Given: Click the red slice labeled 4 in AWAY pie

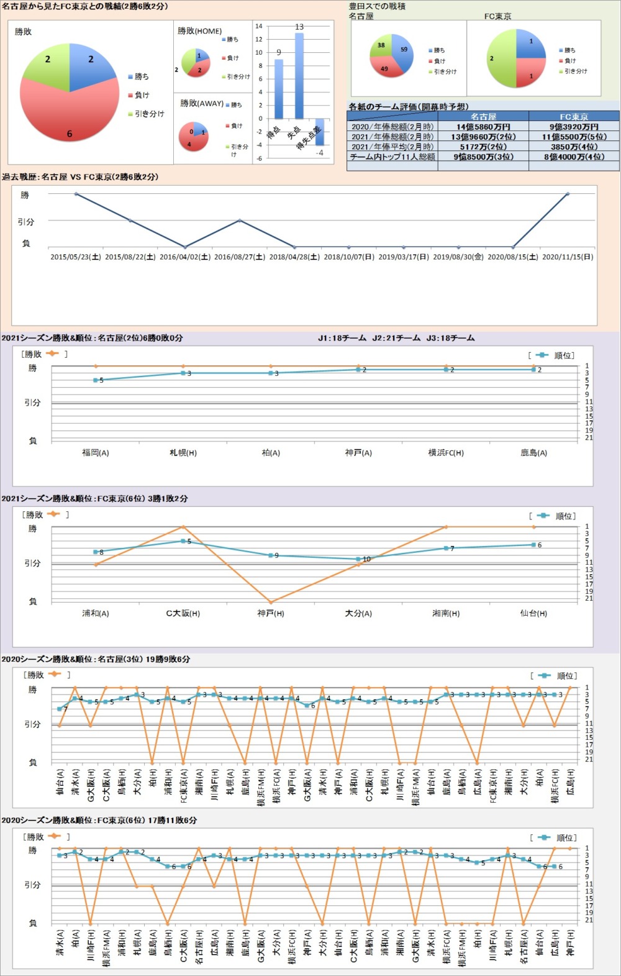Looking at the screenshot, I should pyautogui.click(x=191, y=141).
